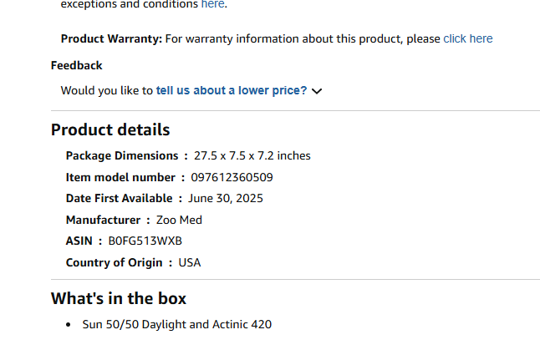Follow the warranty "click here" link

[467, 38]
